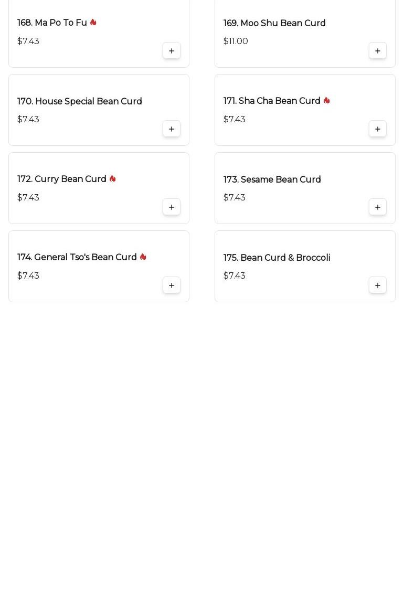Open the 171. Sha Cha Bean Curd title
This screenshot has height=594, width=404.
[x=272, y=101]
